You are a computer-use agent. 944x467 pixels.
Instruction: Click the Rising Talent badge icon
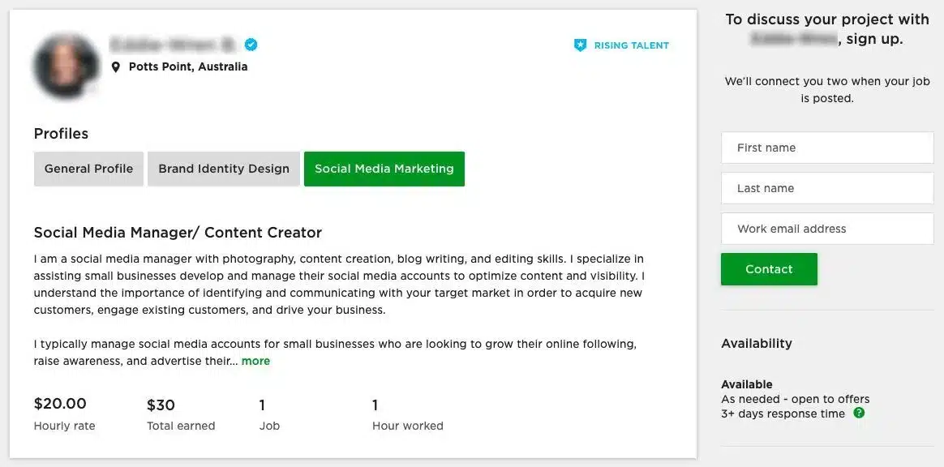pos(581,45)
